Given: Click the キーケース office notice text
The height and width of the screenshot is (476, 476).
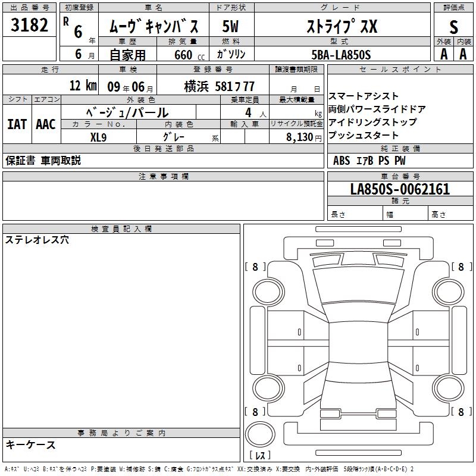Looking at the screenshot, I should (30, 445).
